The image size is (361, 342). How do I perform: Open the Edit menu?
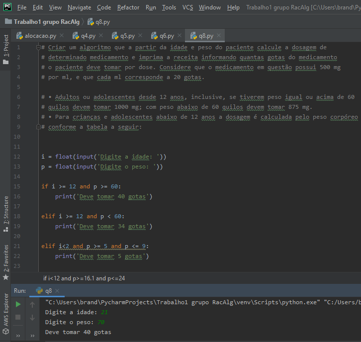coord(38,7)
